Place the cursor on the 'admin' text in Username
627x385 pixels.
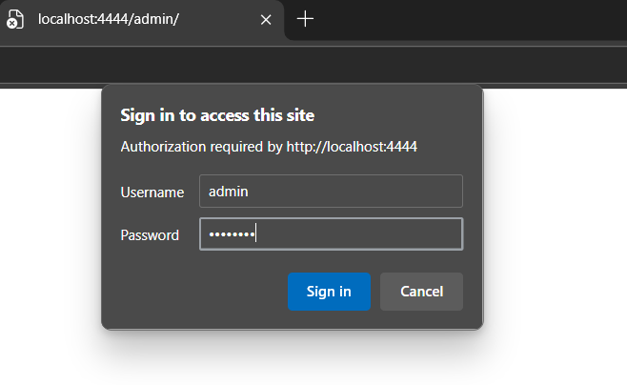(x=229, y=192)
